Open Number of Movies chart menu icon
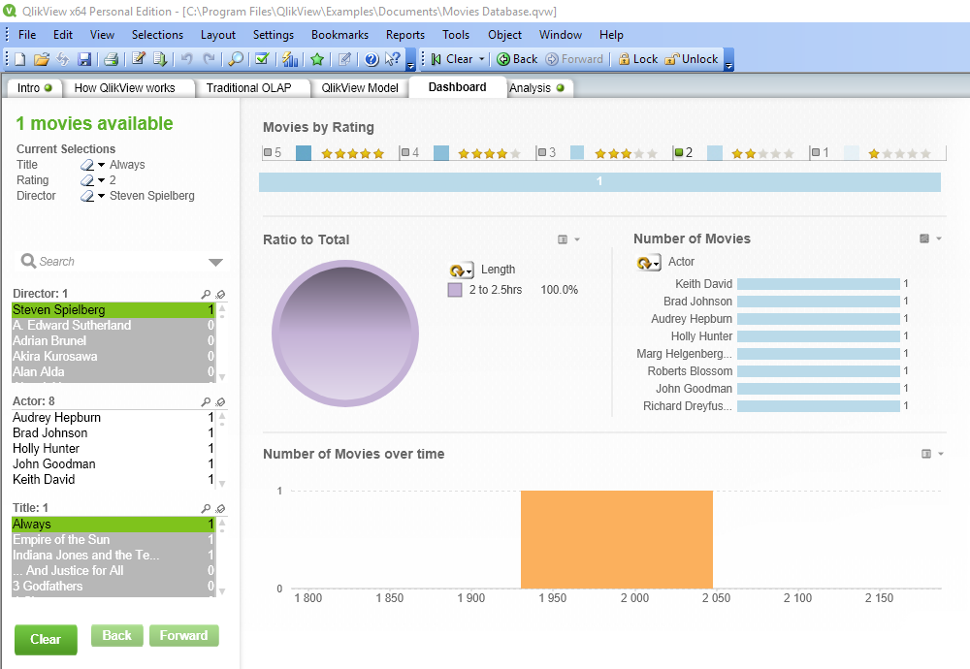Image resolution: width=970 pixels, height=669 pixels. pos(924,239)
